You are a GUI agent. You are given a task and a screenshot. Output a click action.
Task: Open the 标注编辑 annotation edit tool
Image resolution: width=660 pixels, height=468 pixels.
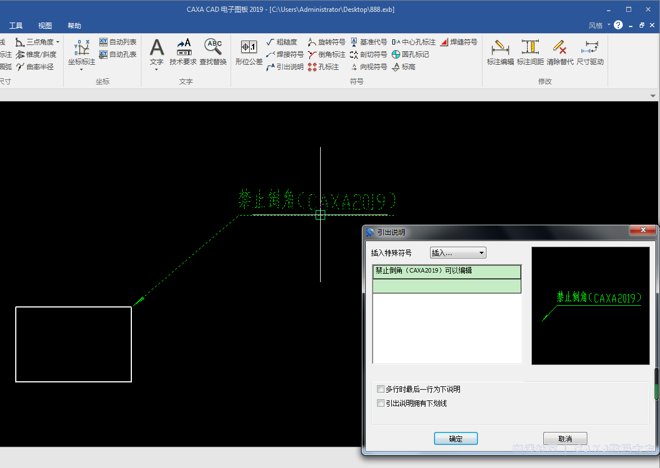pyautogui.click(x=500, y=49)
